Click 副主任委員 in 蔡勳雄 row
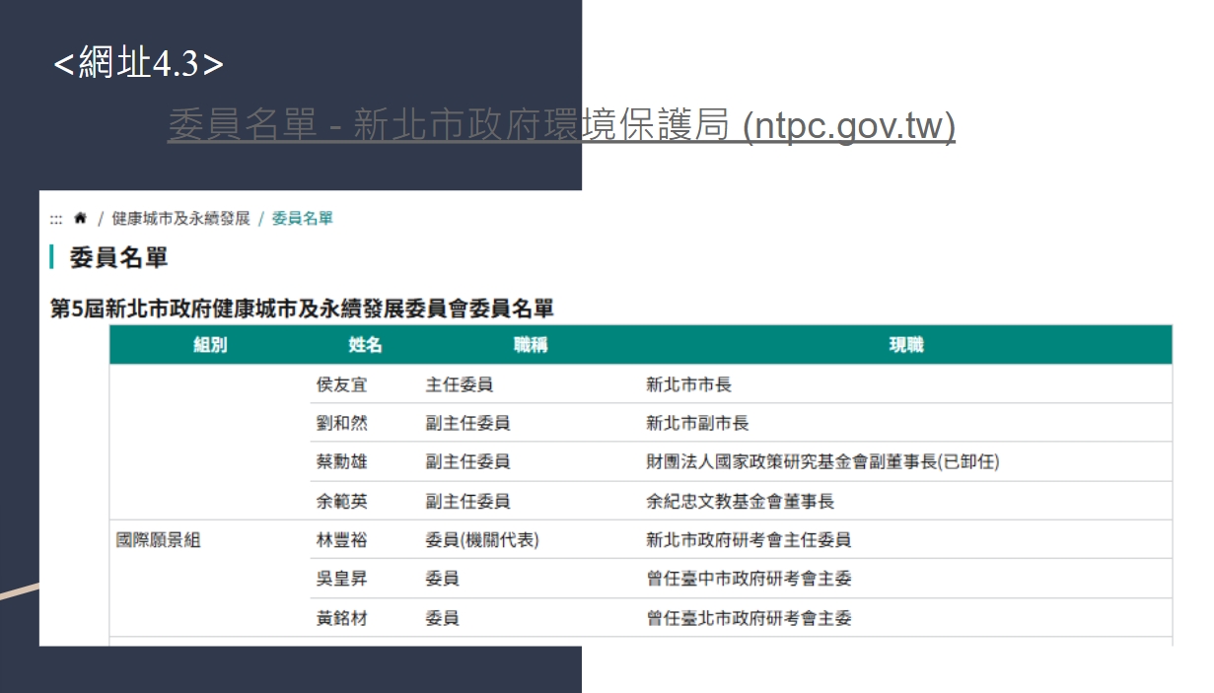Image resolution: width=1214 pixels, height=693 pixels. click(467, 461)
